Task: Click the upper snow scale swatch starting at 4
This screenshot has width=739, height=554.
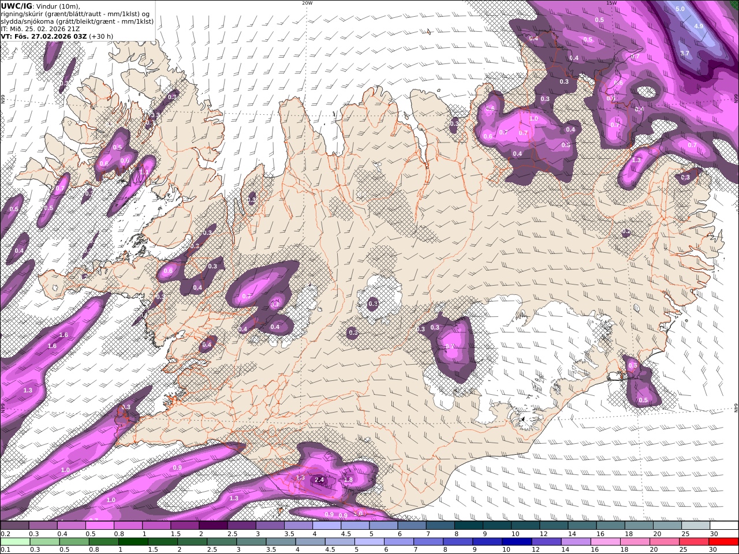Action: 327,526
